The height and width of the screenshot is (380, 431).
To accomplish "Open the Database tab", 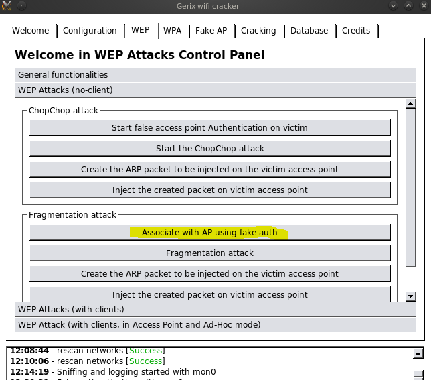I will pyautogui.click(x=309, y=31).
